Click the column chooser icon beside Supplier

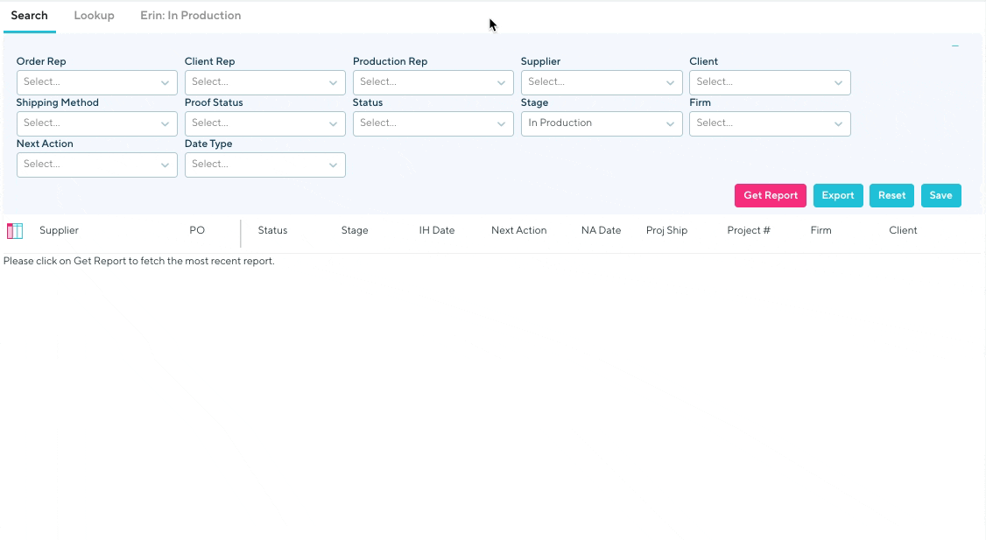coord(15,231)
